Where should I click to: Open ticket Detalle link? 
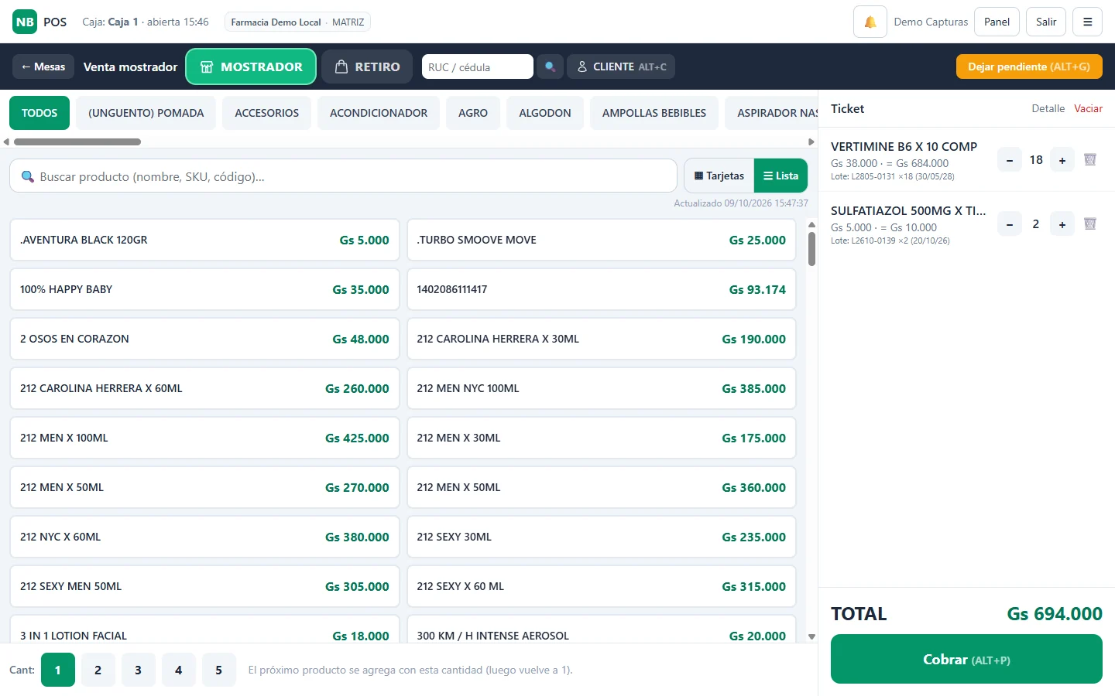(x=1048, y=108)
